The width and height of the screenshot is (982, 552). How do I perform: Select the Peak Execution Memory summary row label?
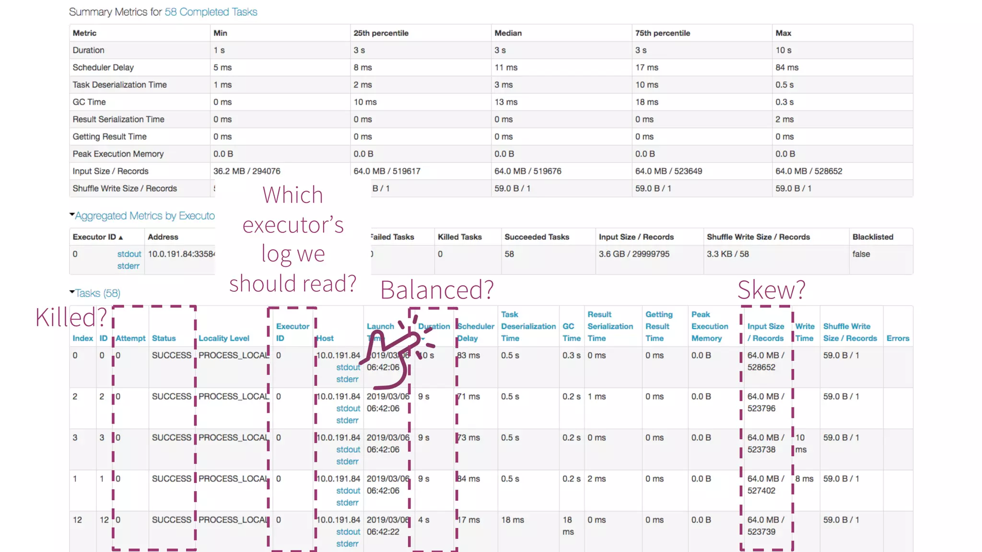118,154
